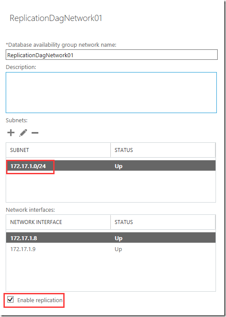The width and height of the screenshot is (226, 317).
Task: Click into the Description text area
Action: [111, 93]
